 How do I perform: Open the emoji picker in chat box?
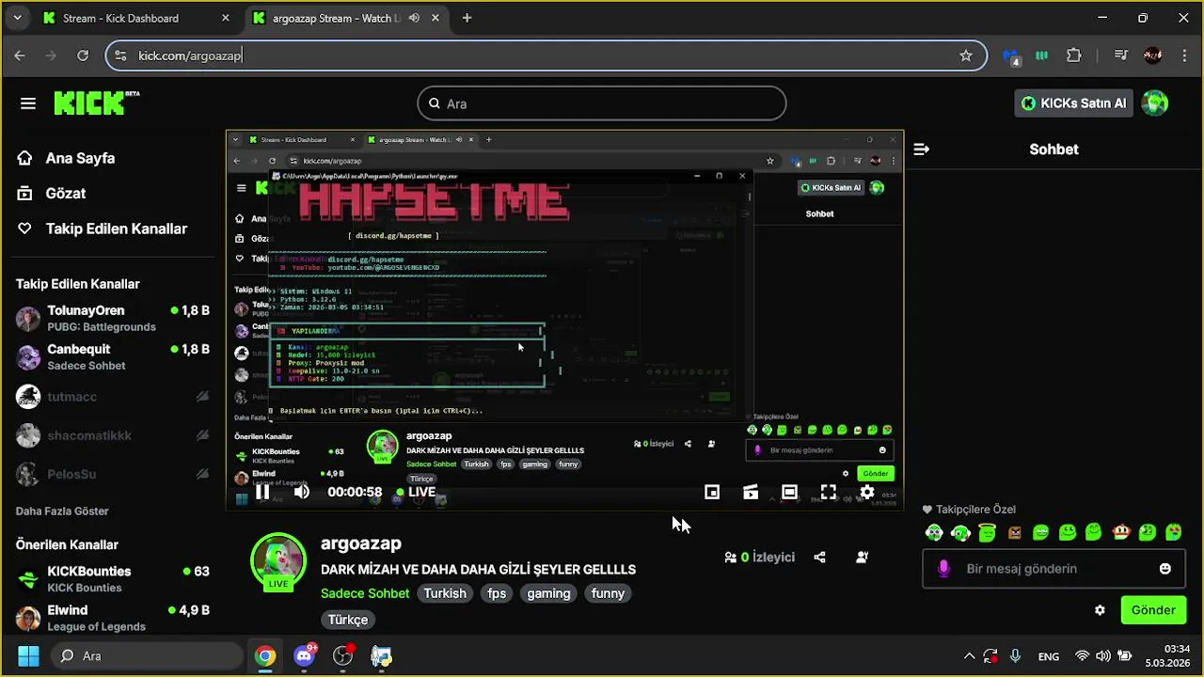coord(1165,569)
